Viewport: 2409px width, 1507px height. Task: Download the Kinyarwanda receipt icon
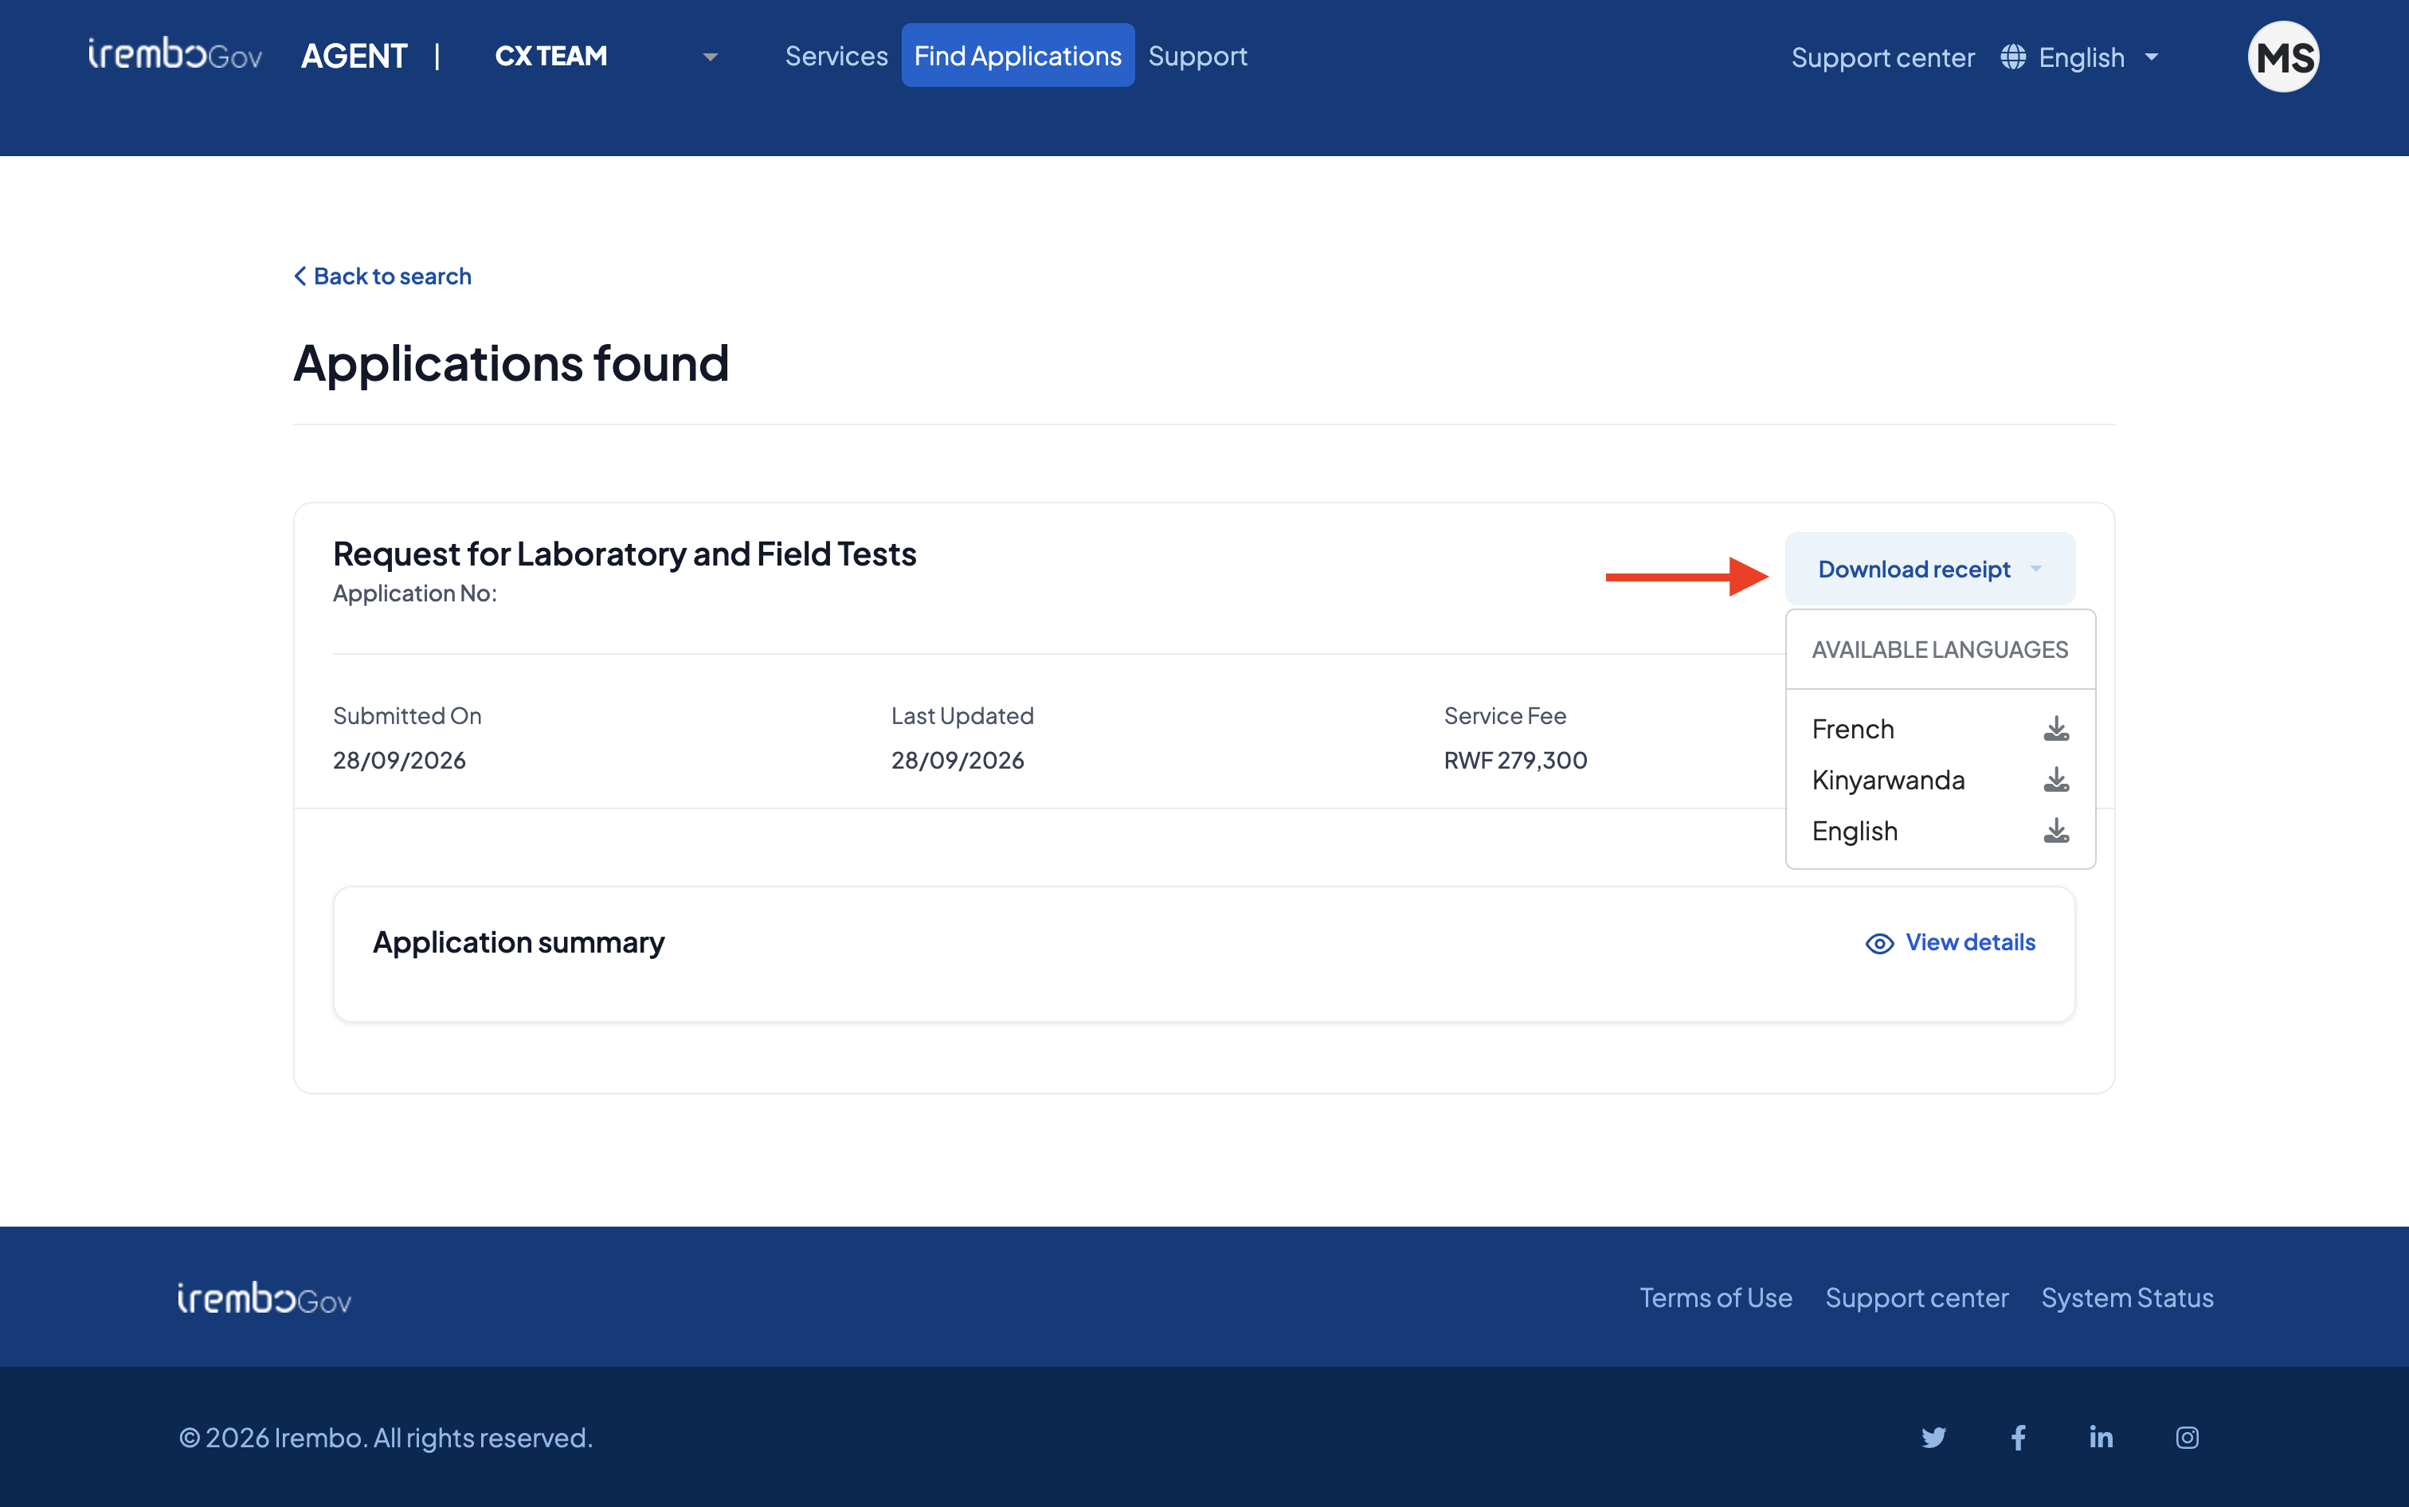(x=2055, y=781)
